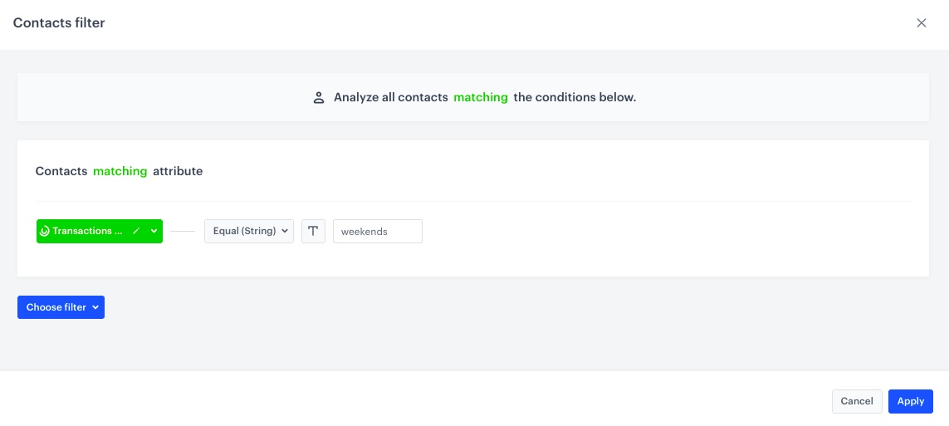Click the weekends value input field
The width and height of the screenshot is (949, 426).
pyautogui.click(x=377, y=231)
